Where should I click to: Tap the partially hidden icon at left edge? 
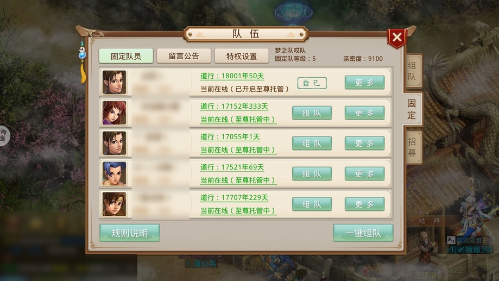point(4,136)
